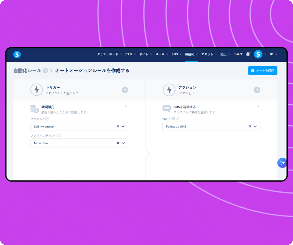Add a new action with the plus icon

click(257, 90)
